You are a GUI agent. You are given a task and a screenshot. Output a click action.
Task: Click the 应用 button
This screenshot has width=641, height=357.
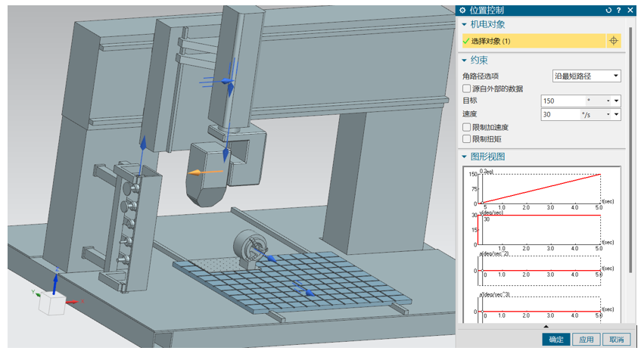click(587, 340)
